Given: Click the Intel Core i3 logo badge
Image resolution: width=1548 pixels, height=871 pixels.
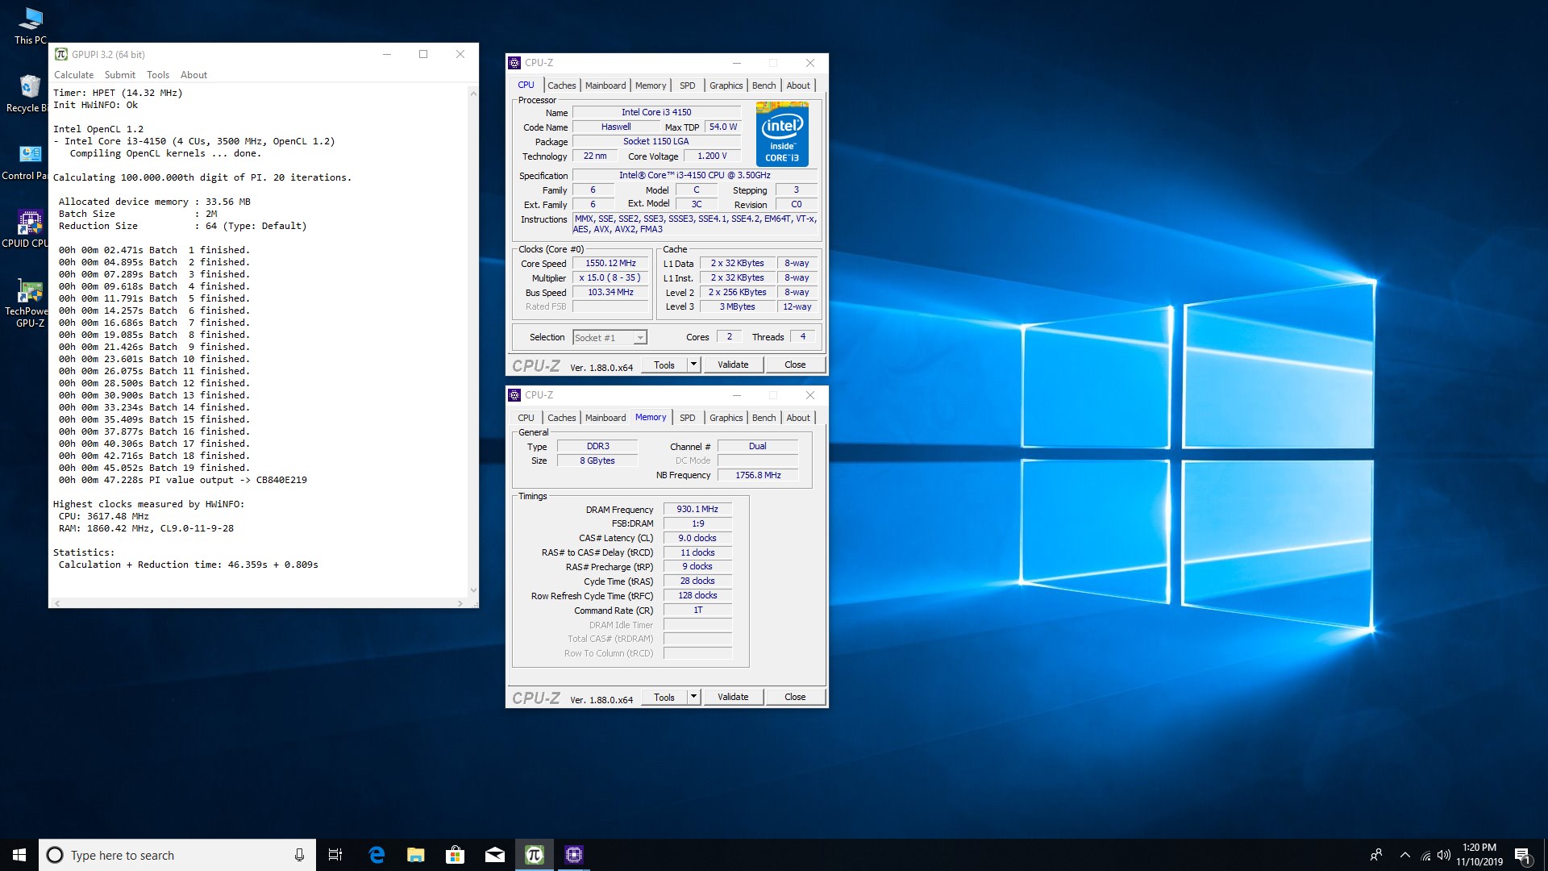Looking at the screenshot, I should (782, 134).
